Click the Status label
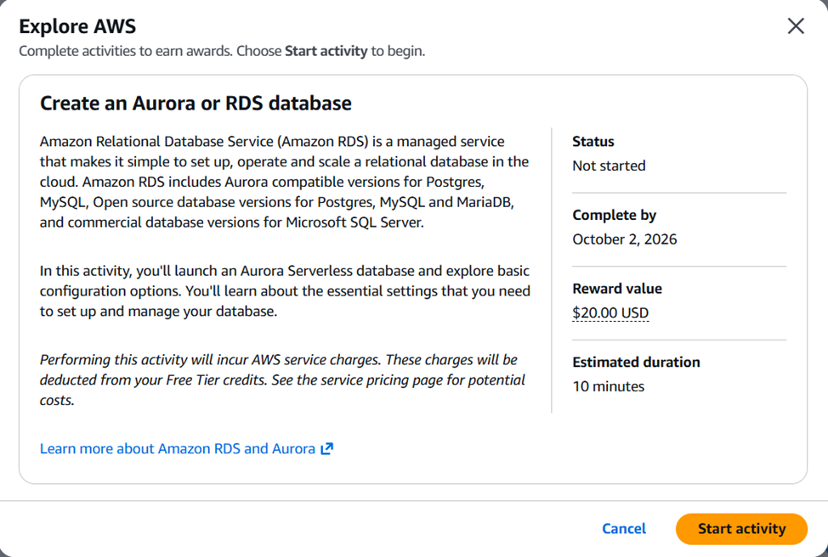Viewport: 828px width, 557px height. point(593,141)
